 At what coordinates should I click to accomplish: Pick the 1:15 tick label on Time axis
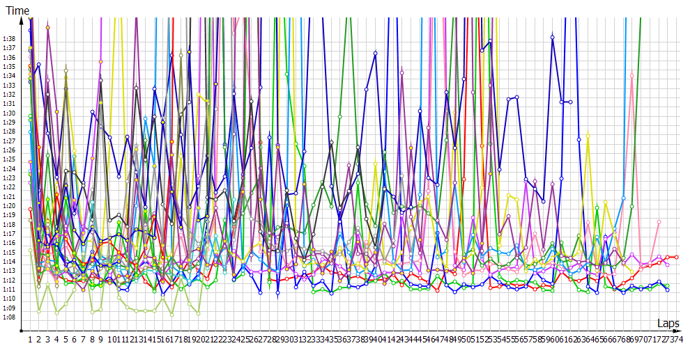click(9, 253)
